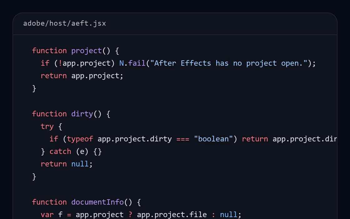
Task: Click the line "function dirty() {"
Action: pos(71,114)
